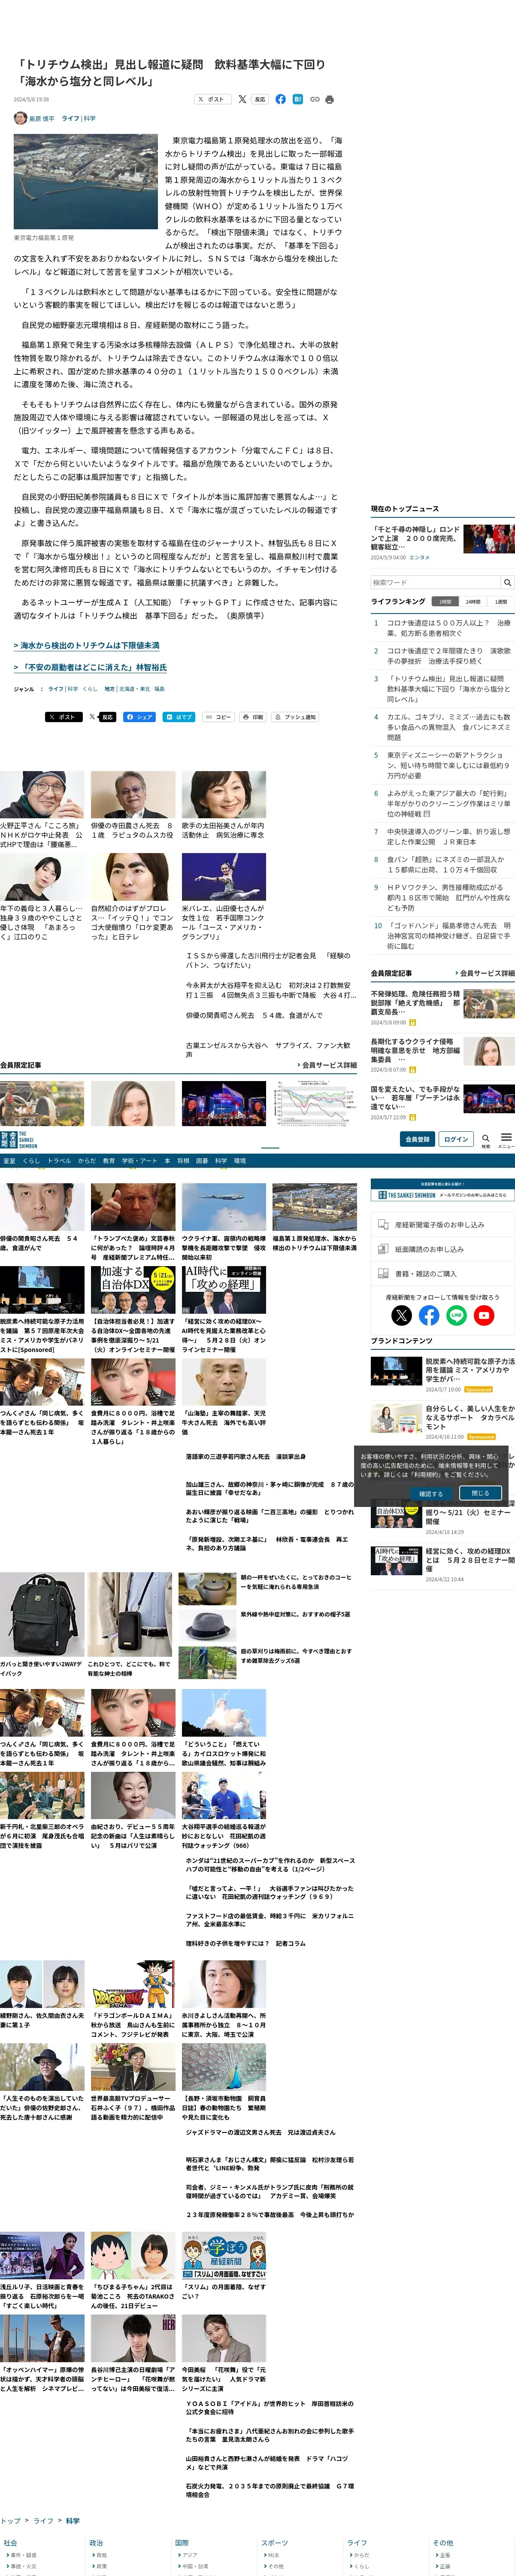Click the X ポスト button below the headline

[x=212, y=99]
